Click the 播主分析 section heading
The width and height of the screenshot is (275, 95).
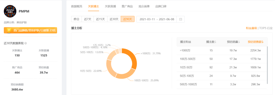[77, 28]
